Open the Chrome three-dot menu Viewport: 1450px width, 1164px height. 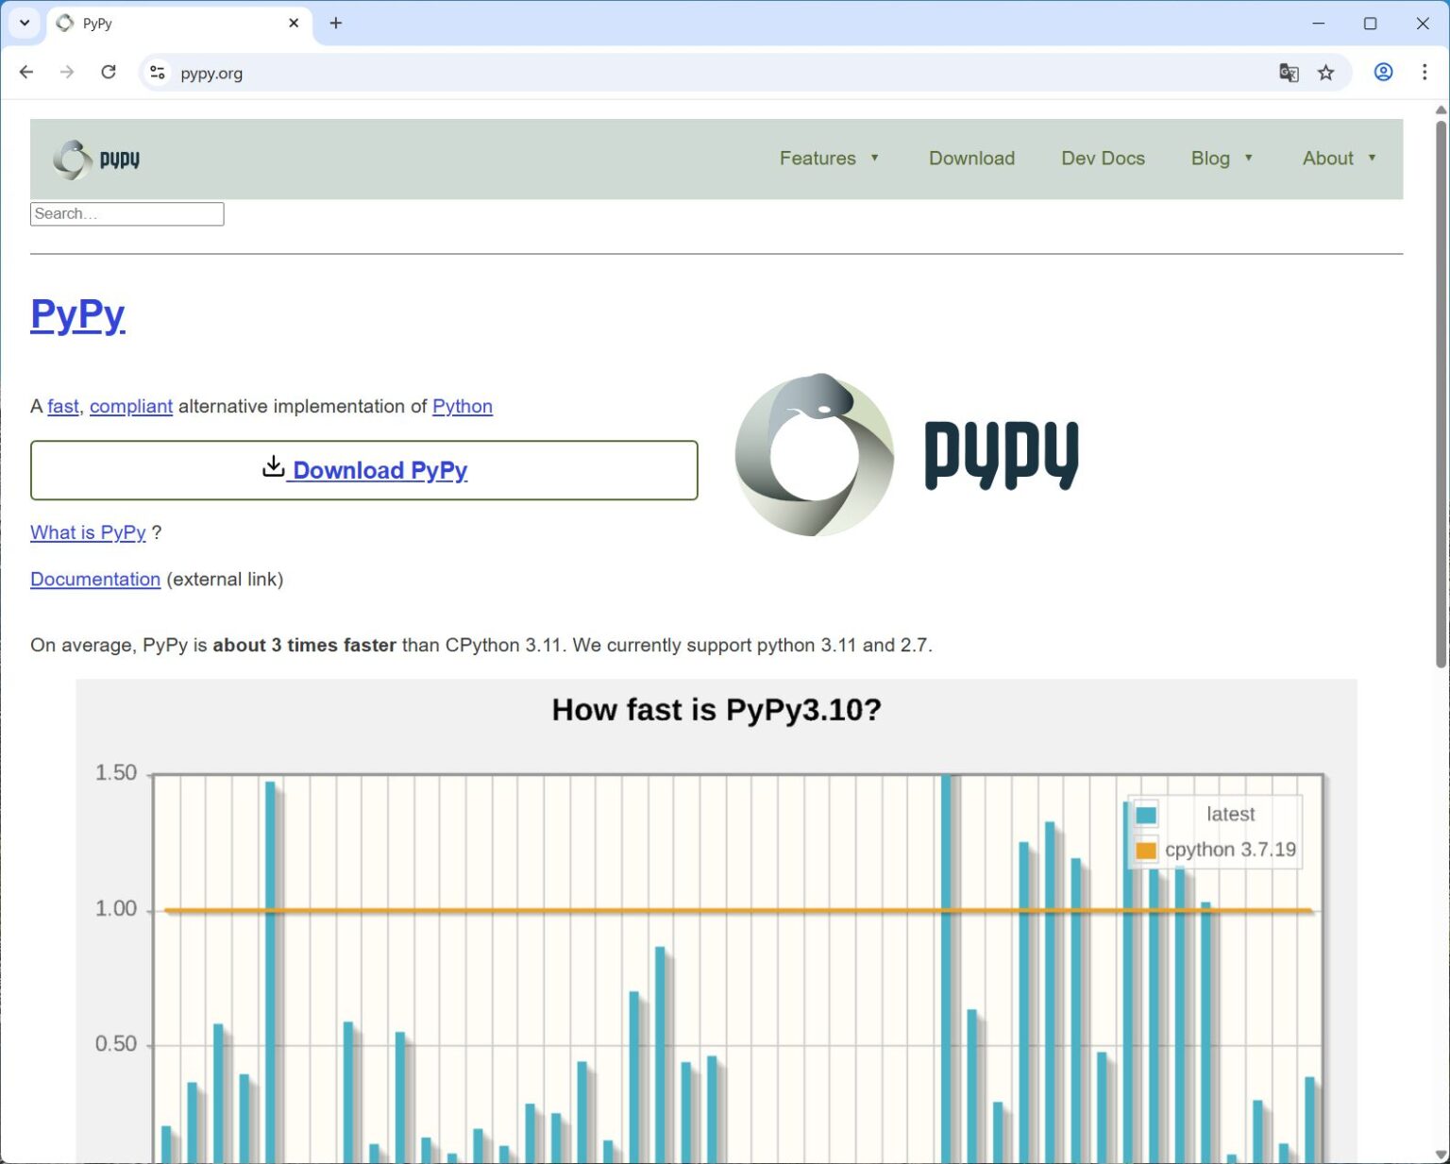1425,72
